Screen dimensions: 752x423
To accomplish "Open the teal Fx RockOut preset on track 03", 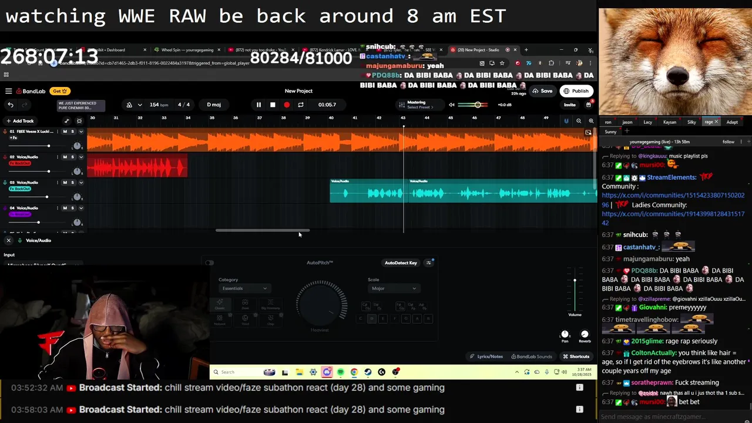I will [x=19, y=189].
